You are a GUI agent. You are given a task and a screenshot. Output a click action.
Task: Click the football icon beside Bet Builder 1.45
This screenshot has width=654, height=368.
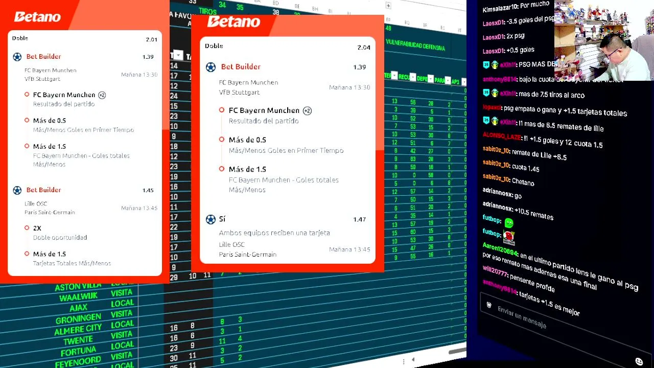(17, 190)
